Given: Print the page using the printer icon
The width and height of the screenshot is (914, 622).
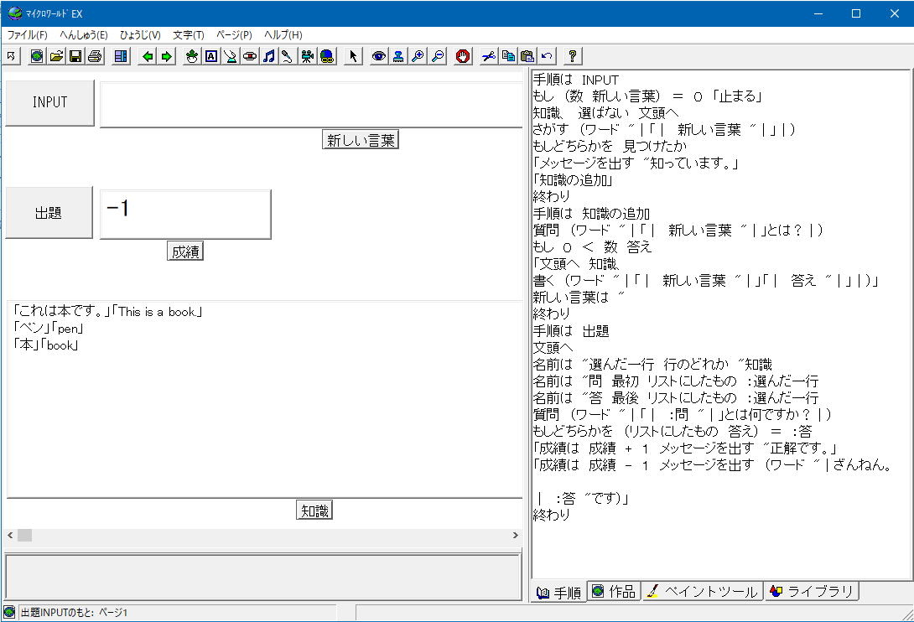Looking at the screenshot, I should point(95,56).
